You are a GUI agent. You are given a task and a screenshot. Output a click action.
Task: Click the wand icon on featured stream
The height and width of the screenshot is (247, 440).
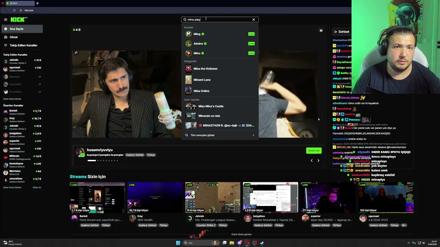coord(76,52)
